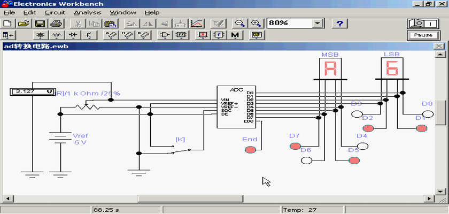Toggle the simulation power switch
449x214 pixels.
(x=423, y=24)
